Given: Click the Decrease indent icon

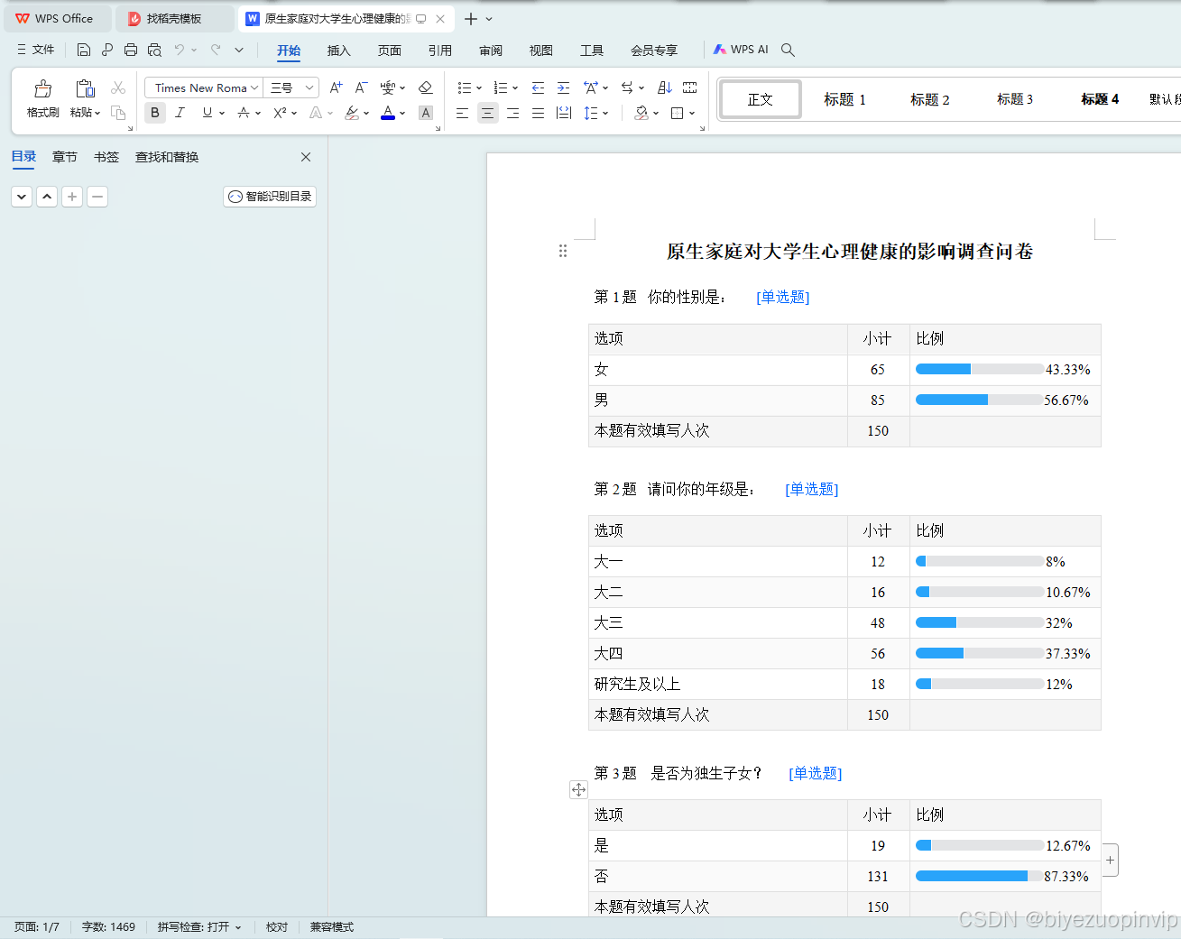Looking at the screenshot, I should [x=538, y=87].
